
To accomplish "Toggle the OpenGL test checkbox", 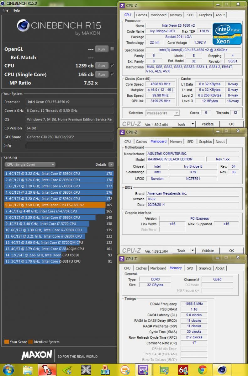I will 112,49.
